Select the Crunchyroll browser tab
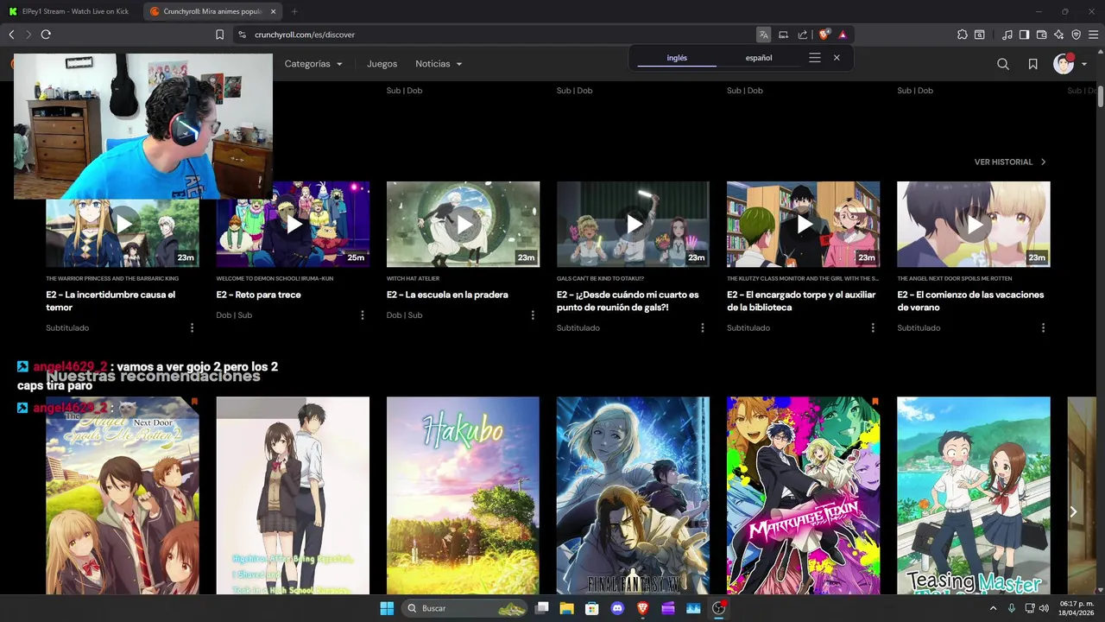 click(x=212, y=11)
